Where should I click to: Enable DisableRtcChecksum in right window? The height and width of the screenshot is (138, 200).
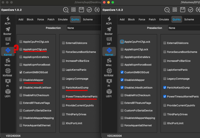122,95
